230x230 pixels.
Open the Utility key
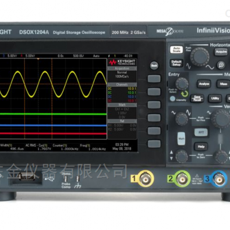(x=215, y=98)
